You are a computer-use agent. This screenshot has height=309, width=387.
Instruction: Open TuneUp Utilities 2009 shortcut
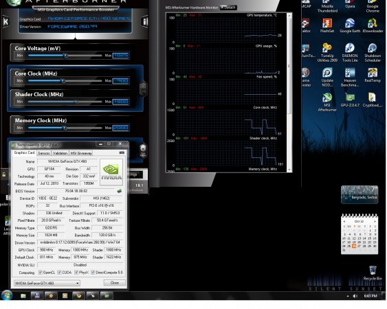pos(327,52)
